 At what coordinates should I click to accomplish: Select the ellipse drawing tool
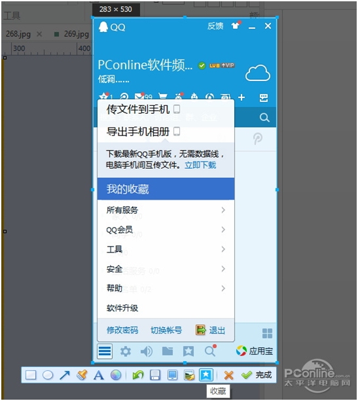(x=48, y=375)
